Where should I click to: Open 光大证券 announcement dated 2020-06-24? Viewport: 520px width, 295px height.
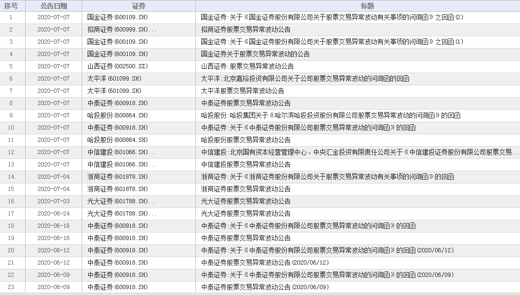coord(246,213)
